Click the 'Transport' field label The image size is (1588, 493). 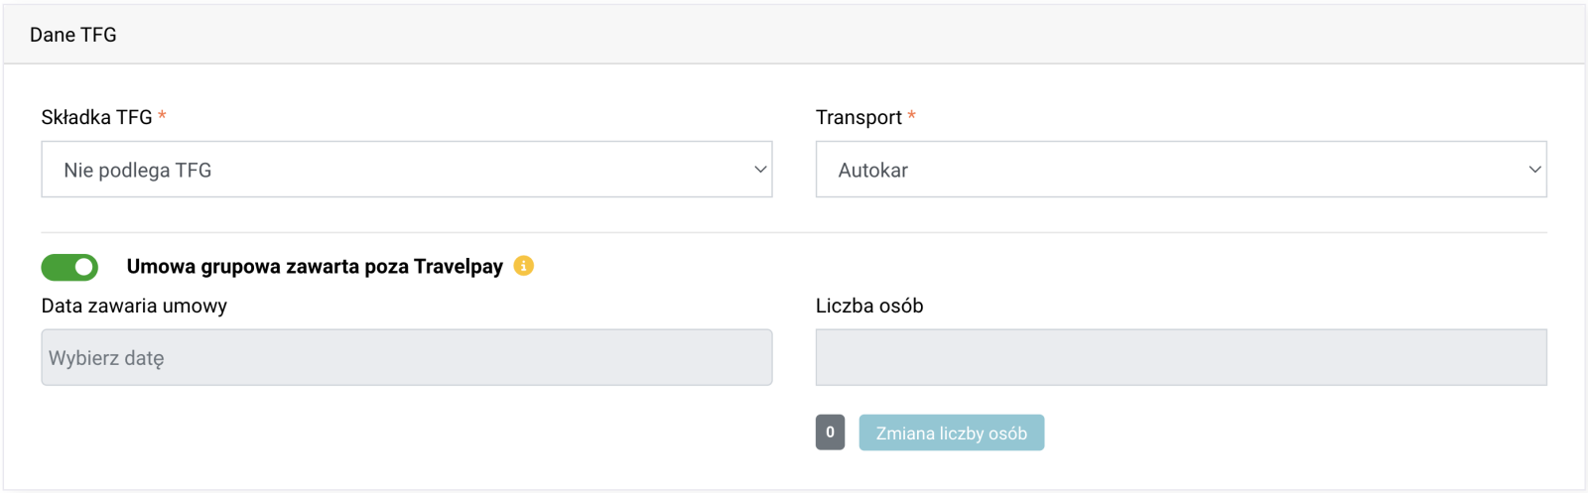point(859,118)
